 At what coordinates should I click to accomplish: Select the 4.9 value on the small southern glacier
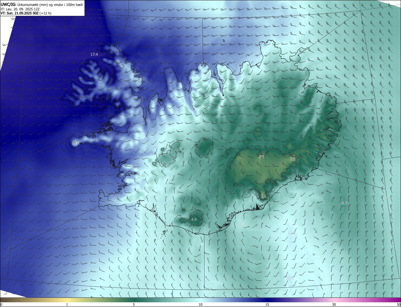coord(194,220)
